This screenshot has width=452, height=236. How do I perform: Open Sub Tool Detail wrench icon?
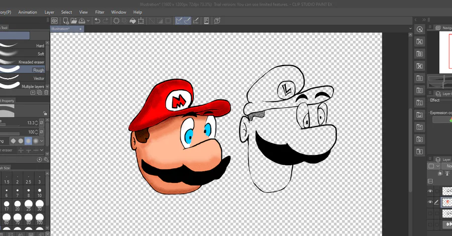46,159
